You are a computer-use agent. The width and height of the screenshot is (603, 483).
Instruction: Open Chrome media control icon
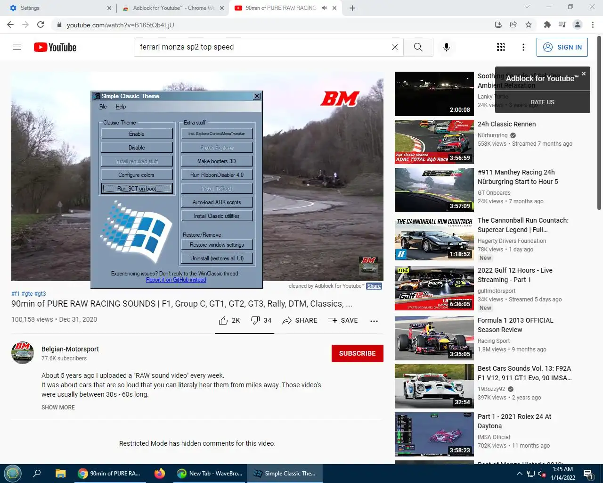[x=562, y=25]
